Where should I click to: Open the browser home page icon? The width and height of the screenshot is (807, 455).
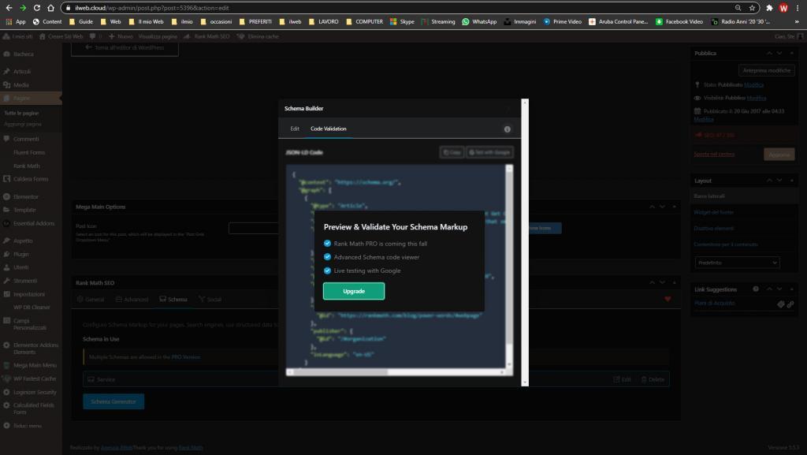[50, 8]
